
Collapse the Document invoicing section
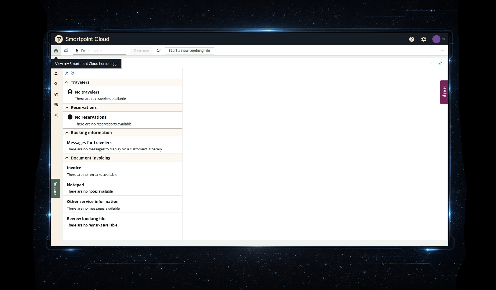coord(67,158)
